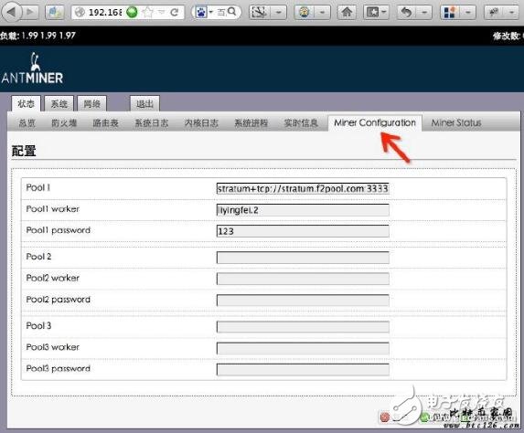Focus the Pool 1 URL field
Screen dimensions: 524x433
(303, 188)
